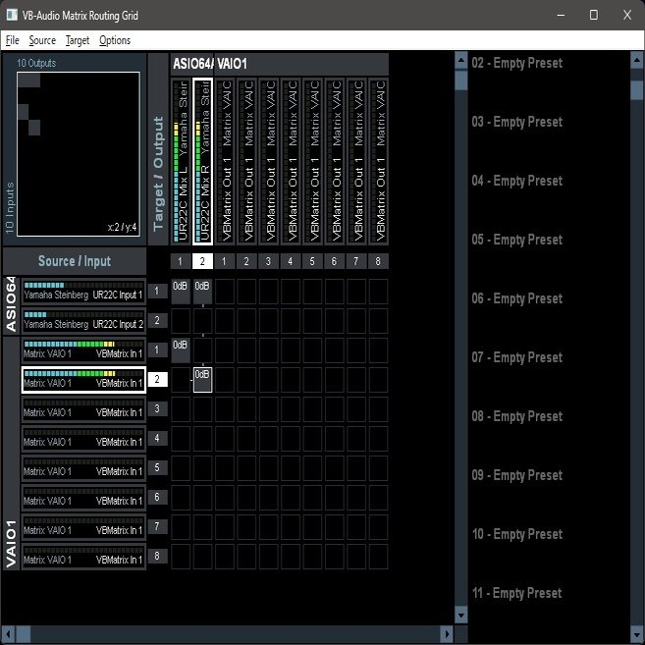Toggle highlighted 0dB point on VAIO1 input 2 row

point(202,379)
